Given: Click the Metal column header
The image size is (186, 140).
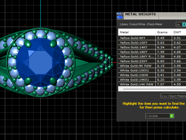Looking at the screenshot, I should pos(137,32).
